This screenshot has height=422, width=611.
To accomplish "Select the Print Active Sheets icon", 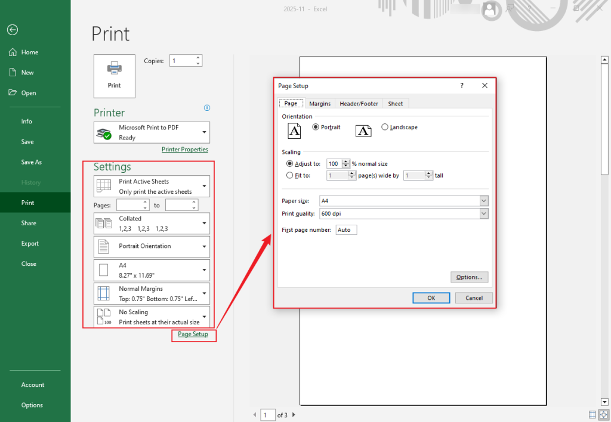I will [x=104, y=185].
